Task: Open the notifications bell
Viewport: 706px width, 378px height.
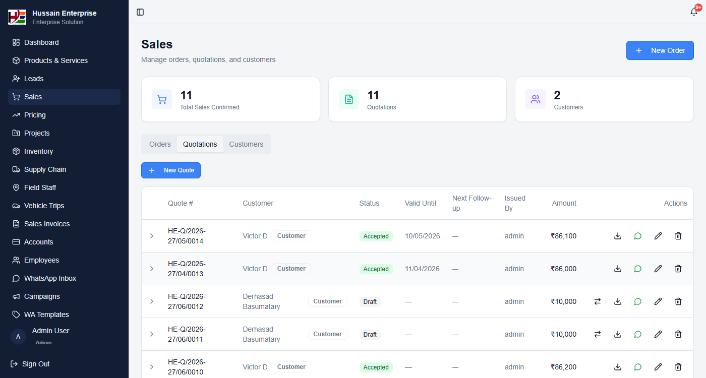Action: (x=694, y=12)
